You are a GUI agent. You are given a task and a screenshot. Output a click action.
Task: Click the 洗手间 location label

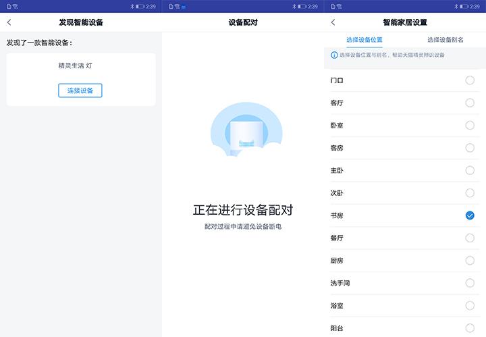click(x=340, y=283)
